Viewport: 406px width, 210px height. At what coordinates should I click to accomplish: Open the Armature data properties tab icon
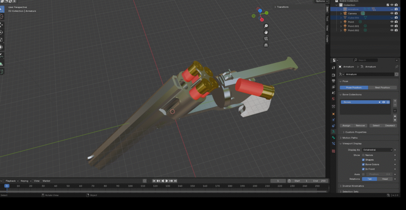pyautogui.click(x=334, y=132)
